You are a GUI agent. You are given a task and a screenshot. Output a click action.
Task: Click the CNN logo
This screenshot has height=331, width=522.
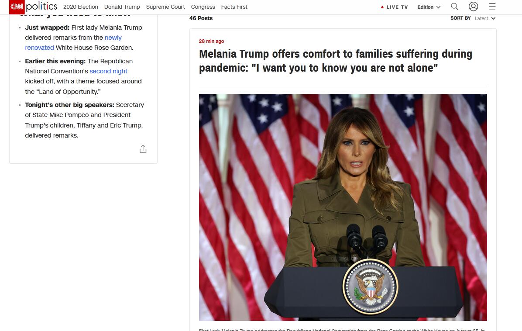coord(17,7)
